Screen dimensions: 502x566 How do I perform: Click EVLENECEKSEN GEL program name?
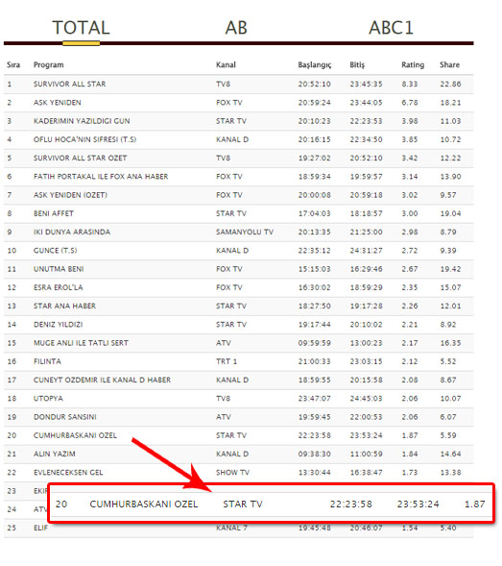(x=68, y=473)
